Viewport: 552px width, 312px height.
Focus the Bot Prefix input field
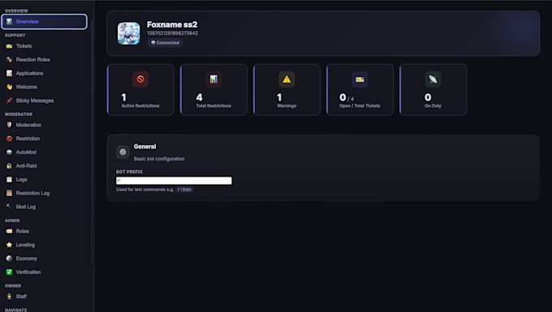click(174, 181)
